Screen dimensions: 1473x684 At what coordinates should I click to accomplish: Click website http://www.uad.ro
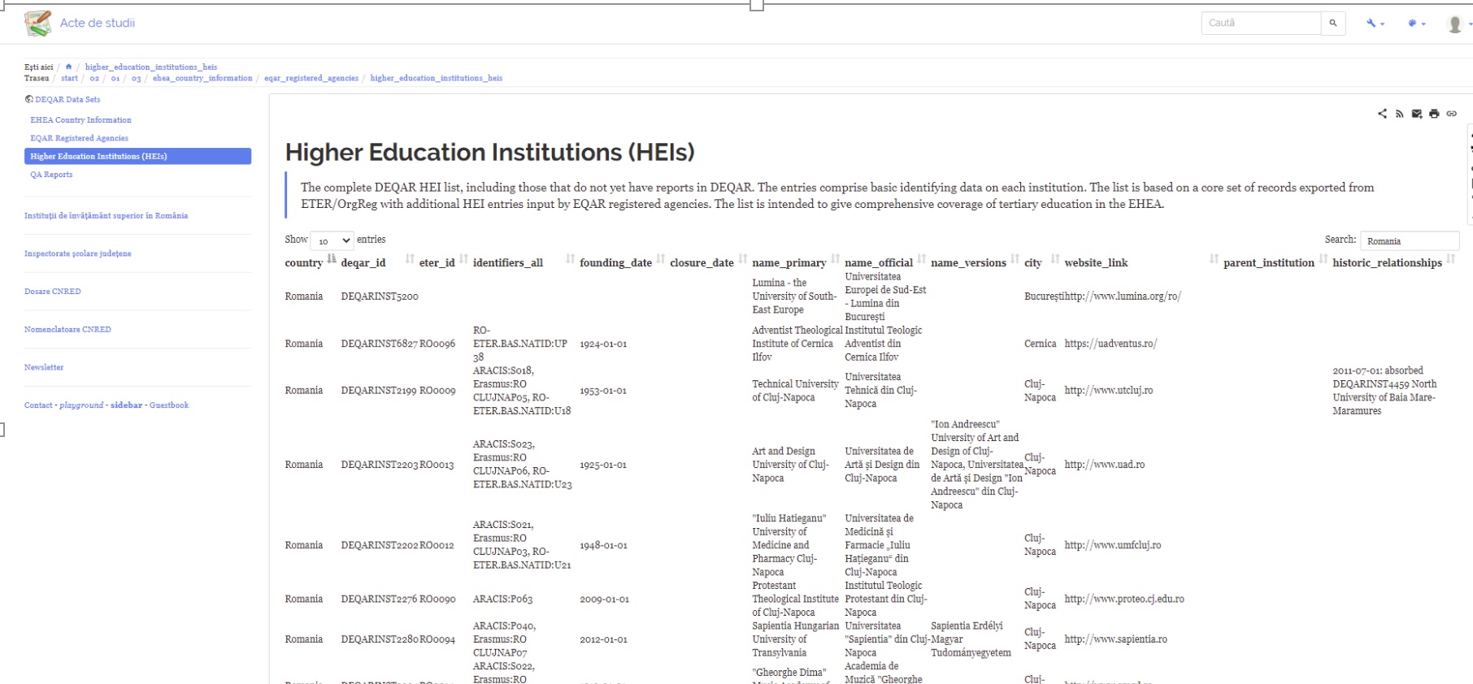1105,465
